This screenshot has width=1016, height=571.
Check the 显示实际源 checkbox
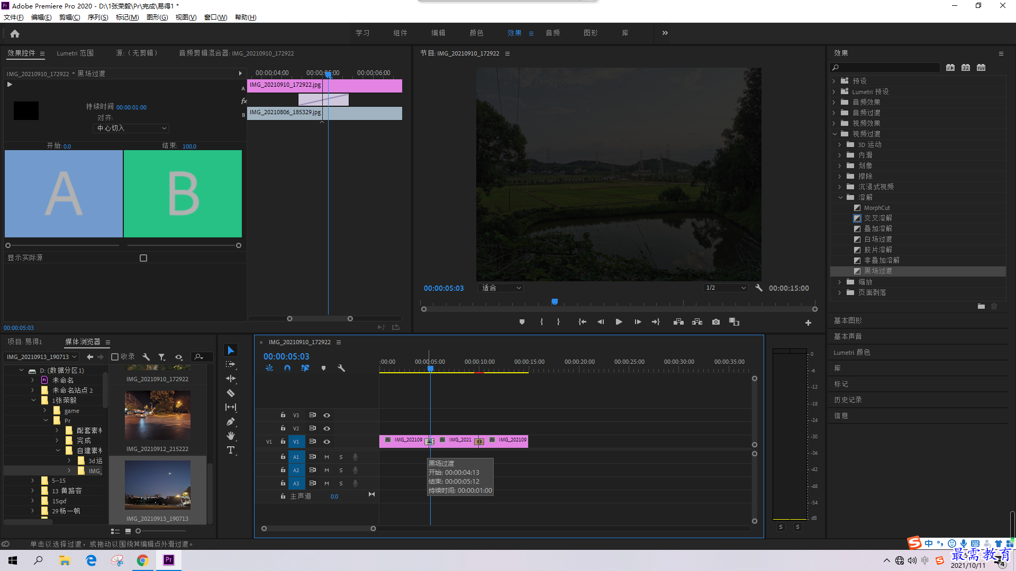pyautogui.click(x=143, y=258)
